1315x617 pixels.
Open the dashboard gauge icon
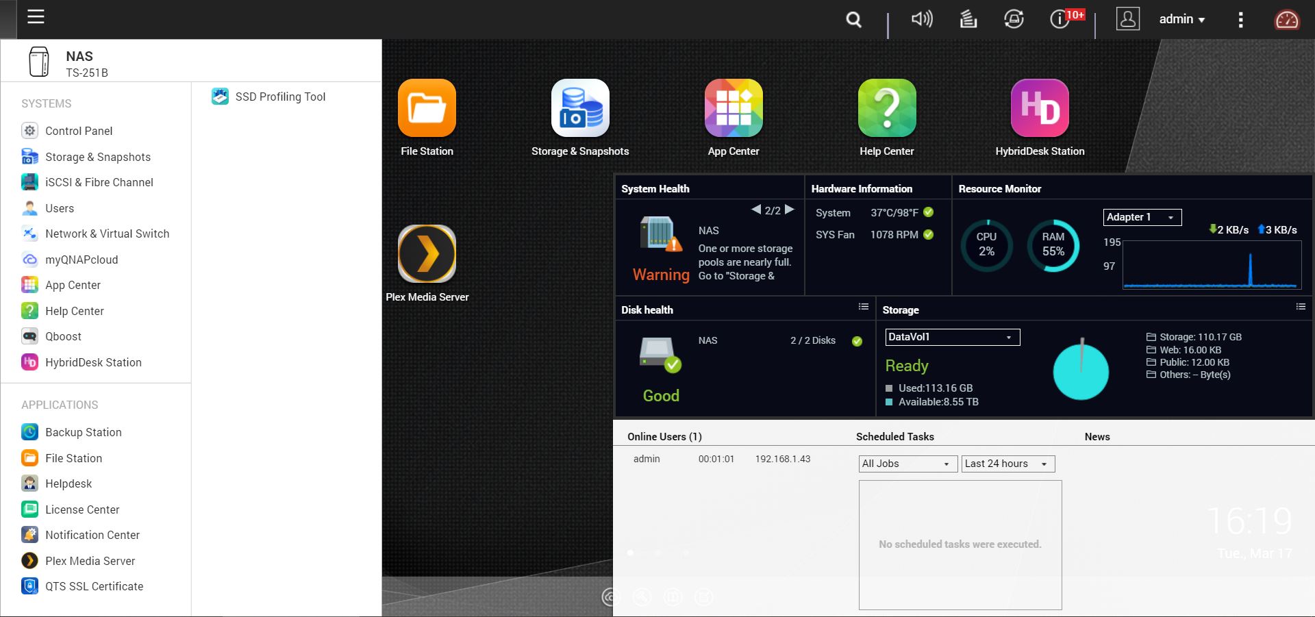1286,20
